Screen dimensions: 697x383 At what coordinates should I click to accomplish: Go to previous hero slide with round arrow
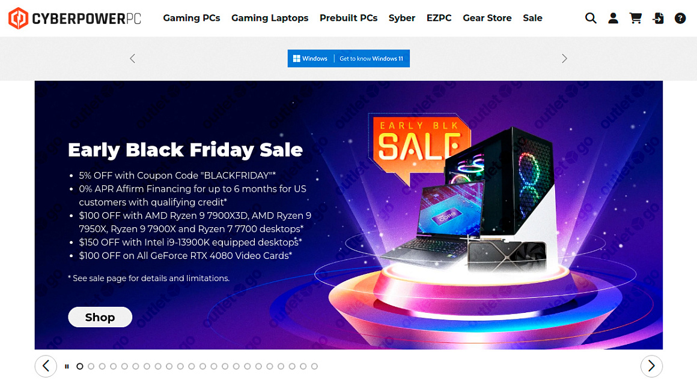[x=46, y=366]
